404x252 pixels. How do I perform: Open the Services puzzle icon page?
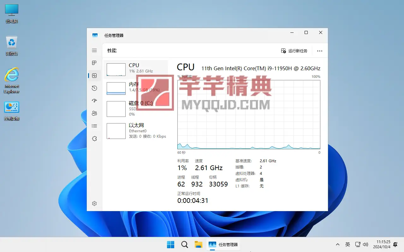click(x=94, y=139)
